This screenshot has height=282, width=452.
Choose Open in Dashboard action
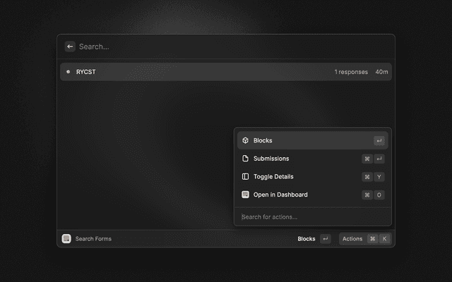[297, 195]
